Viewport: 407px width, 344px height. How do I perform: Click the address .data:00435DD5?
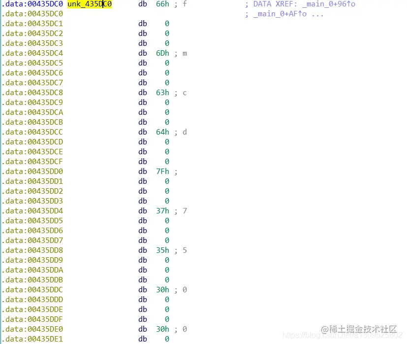pos(32,221)
